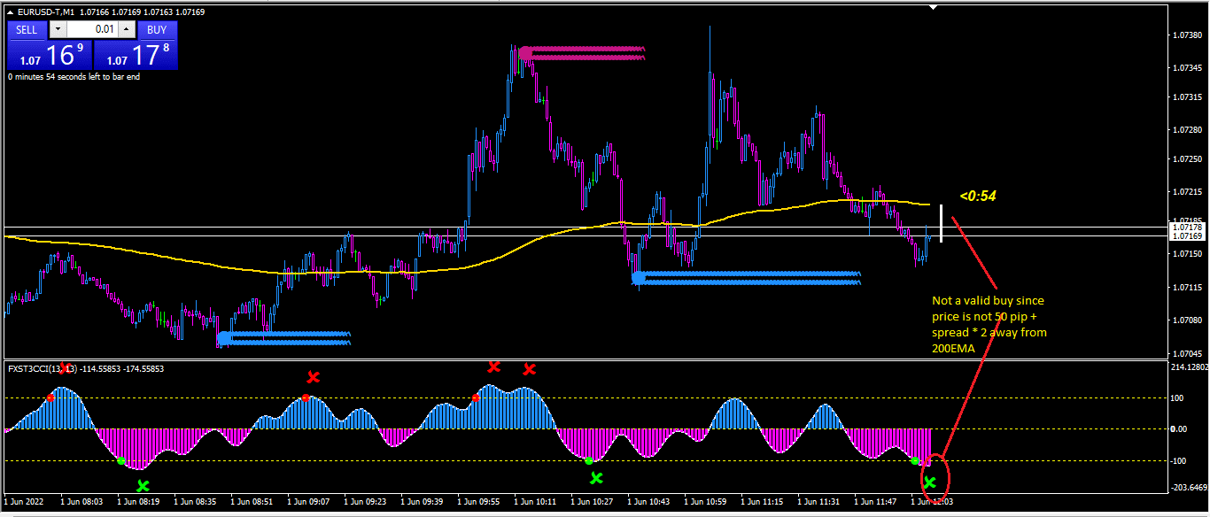Collapse the one-click trading panel triangle
This screenshot has width=1210, height=517.
10,12
